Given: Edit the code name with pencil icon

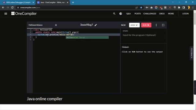Looking at the screenshot, I should [96, 25].
